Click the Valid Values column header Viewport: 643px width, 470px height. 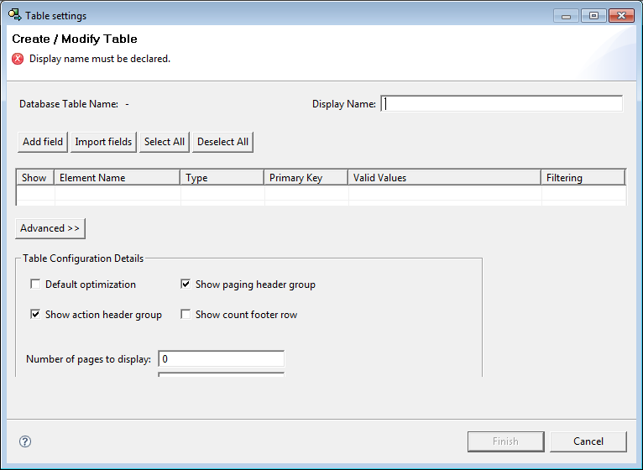point(445,178)
